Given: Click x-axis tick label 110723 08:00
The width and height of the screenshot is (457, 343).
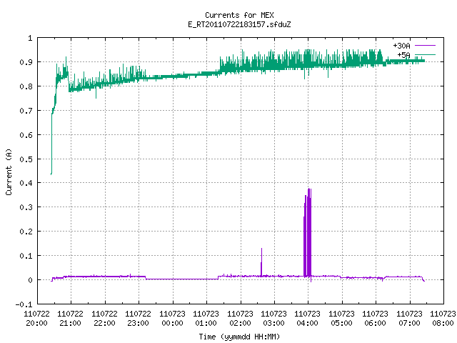Looking at the screenshot, I should pos(443,319).
